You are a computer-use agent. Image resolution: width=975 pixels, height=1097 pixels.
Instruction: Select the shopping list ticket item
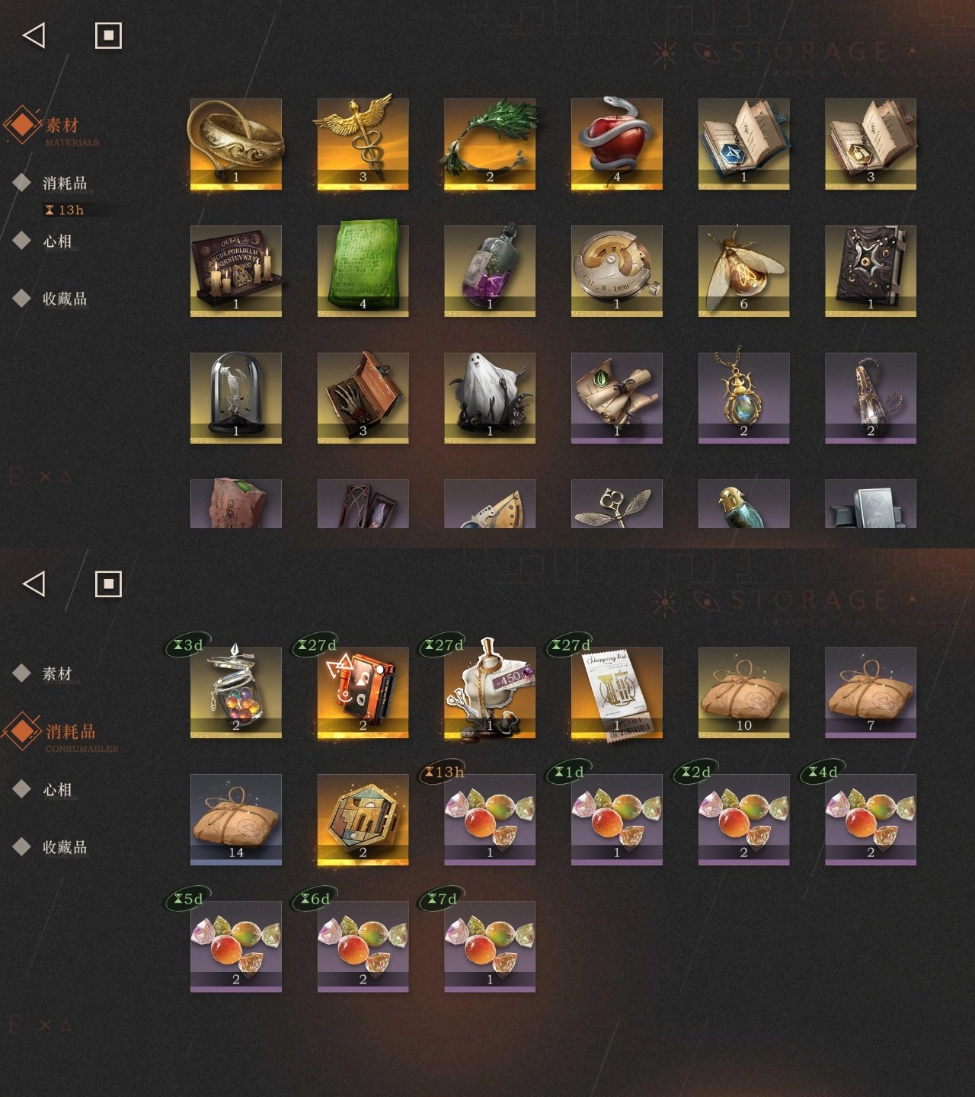[617, 692]
